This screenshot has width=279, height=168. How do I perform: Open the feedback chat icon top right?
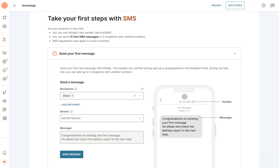[x=272, y=5]
